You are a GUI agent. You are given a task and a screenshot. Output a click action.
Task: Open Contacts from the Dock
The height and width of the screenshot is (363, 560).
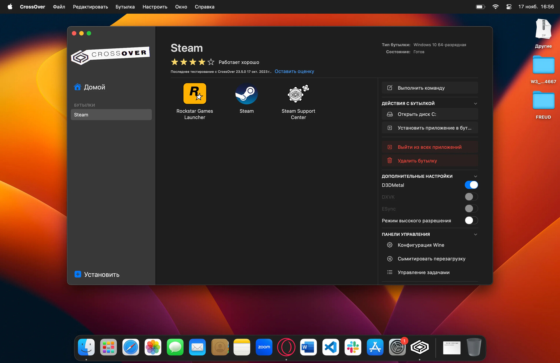[x=220, y=347]
